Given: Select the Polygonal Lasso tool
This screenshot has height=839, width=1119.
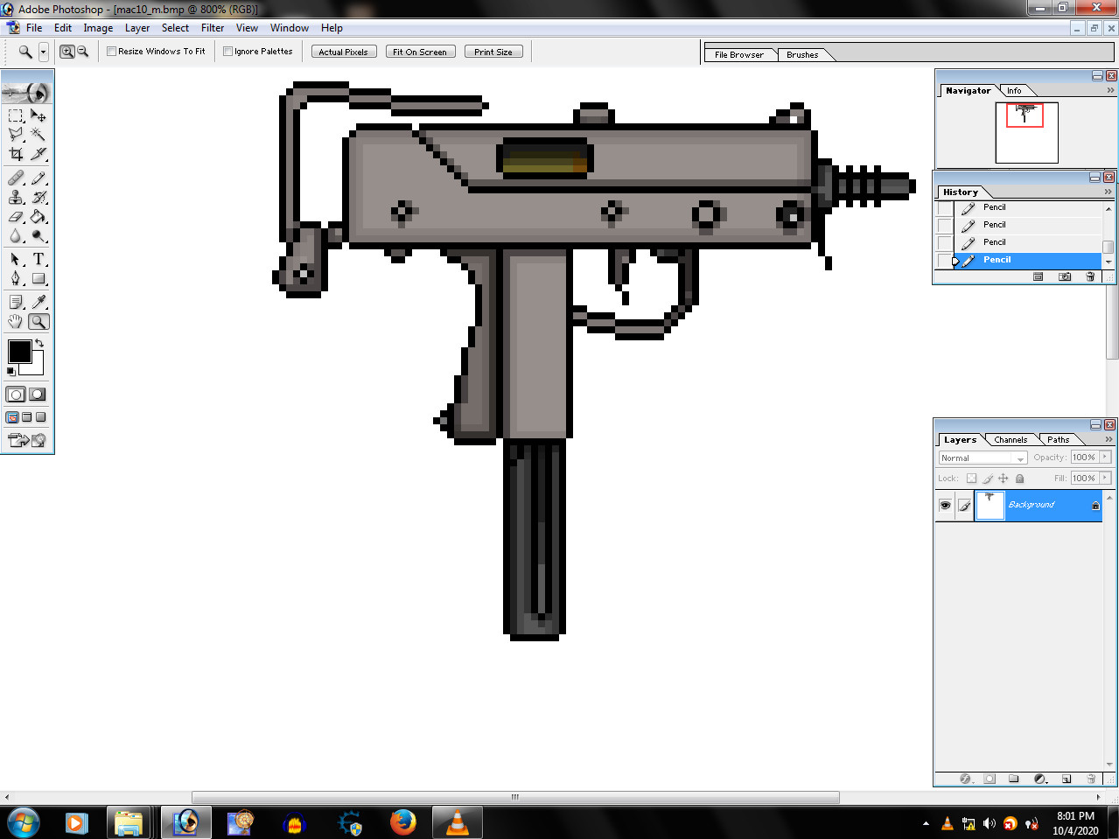Looking at the screenshot, I should [16, 135].
